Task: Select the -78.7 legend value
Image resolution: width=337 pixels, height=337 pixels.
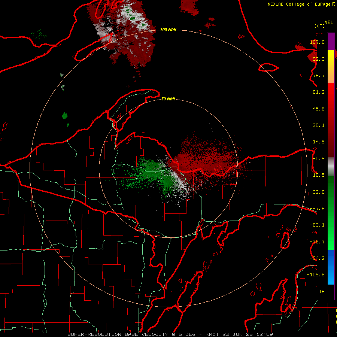Action: click(x=317, y=242)
